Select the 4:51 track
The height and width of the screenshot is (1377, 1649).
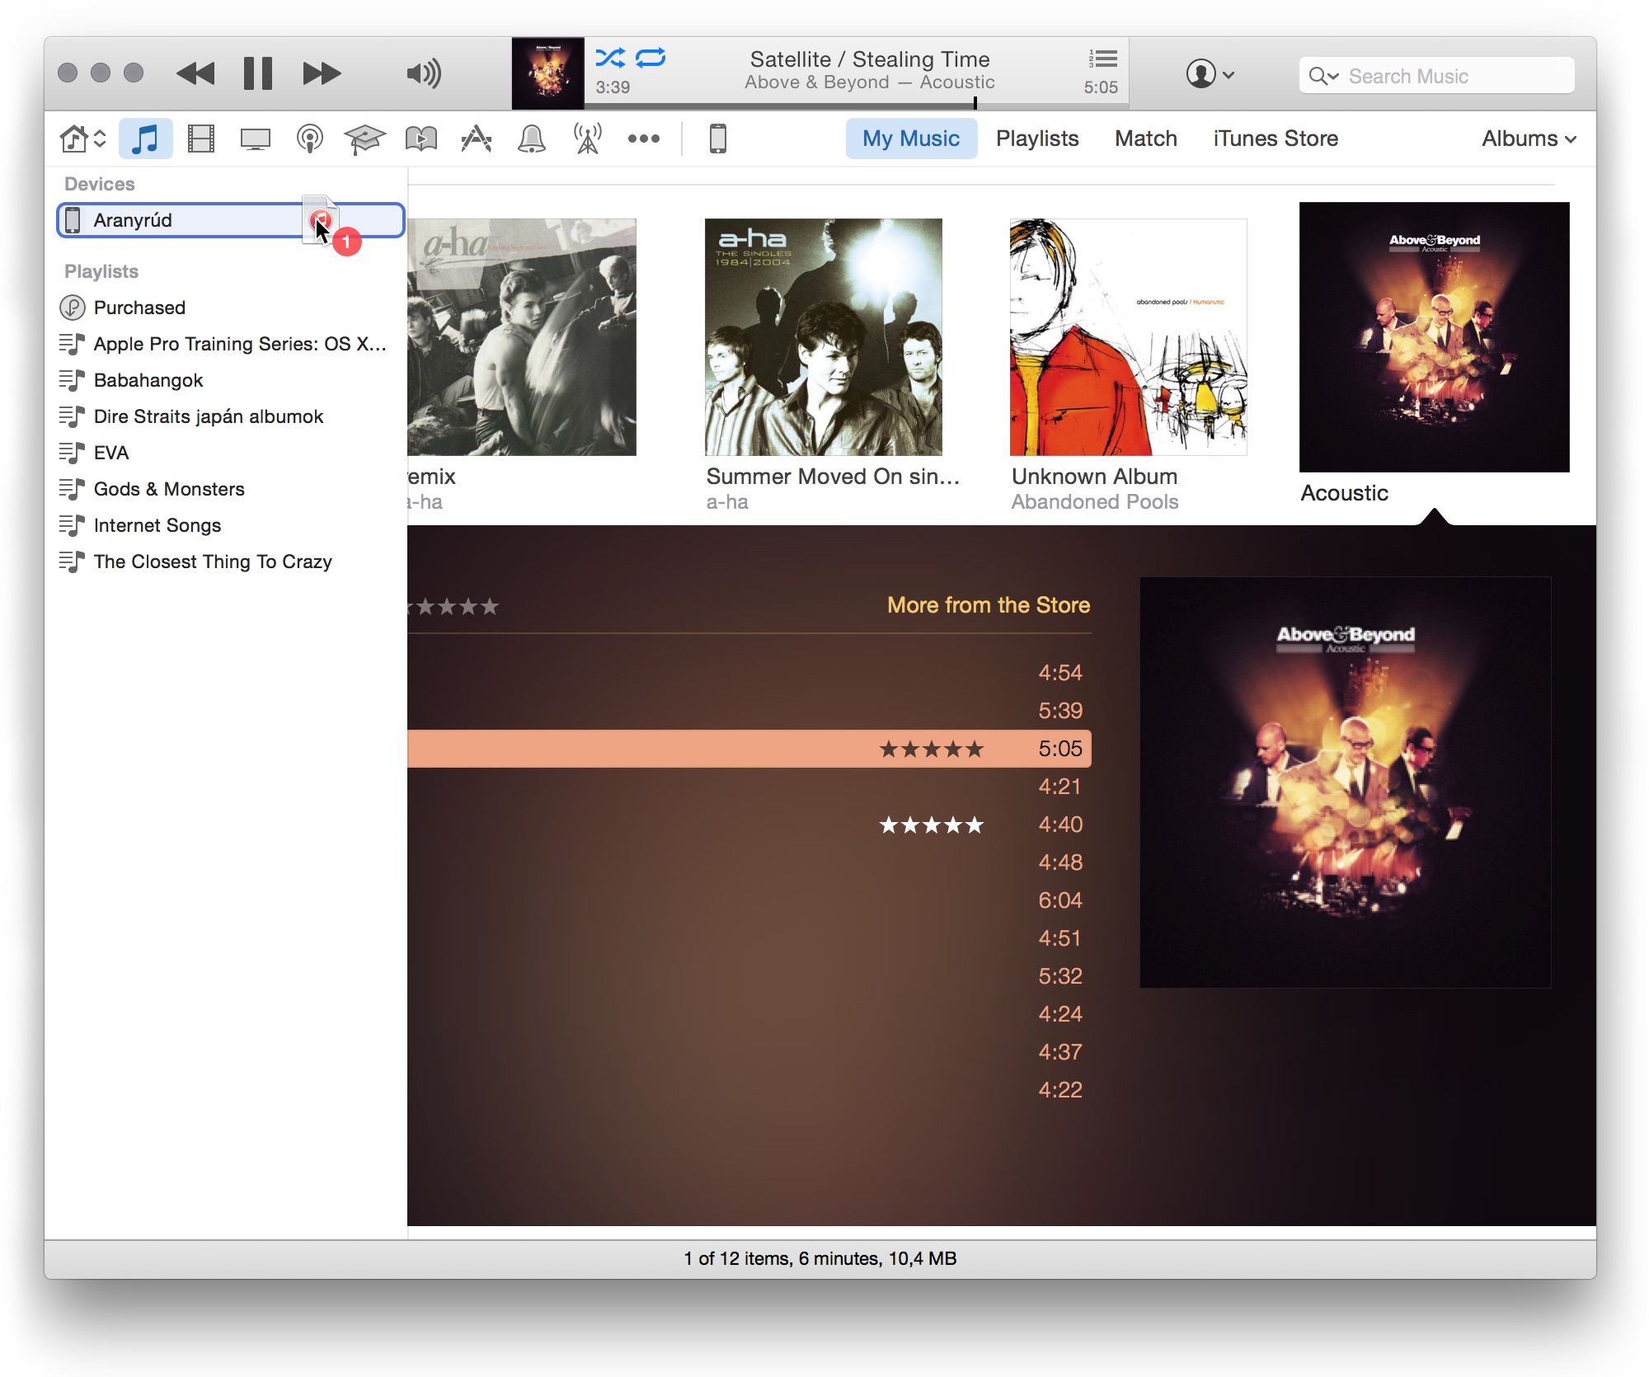coord(749,938)
